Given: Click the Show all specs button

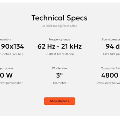Looking at the screenshot, I should pos(59,101).
